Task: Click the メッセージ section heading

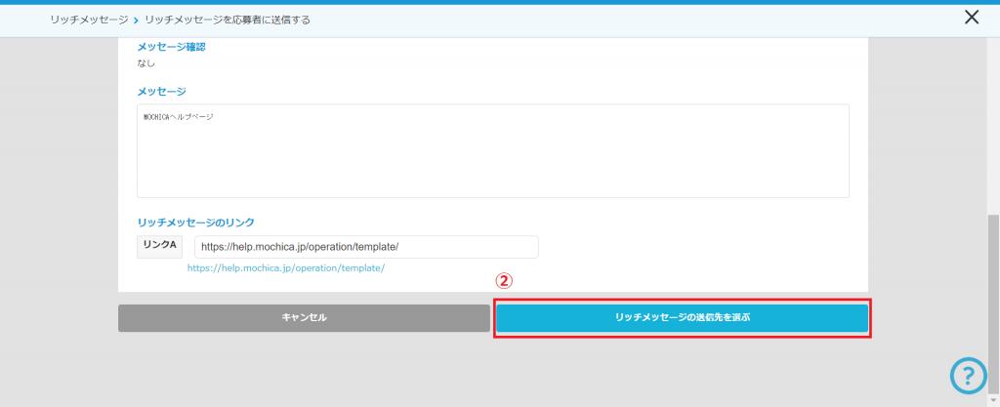Action: click(x=161, y=91)
